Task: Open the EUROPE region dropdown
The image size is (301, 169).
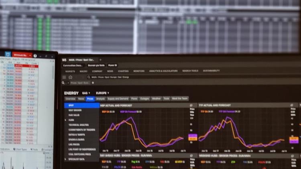Action: pyautogui.click(x=102, y=93)
